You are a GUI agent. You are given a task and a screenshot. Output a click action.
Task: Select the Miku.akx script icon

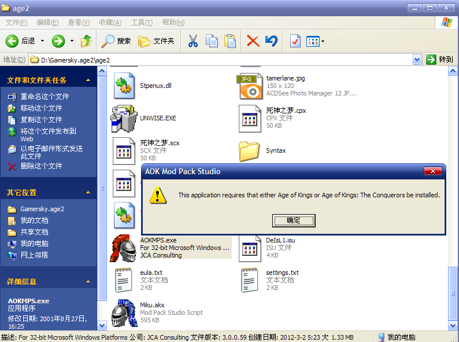point(124,312)
